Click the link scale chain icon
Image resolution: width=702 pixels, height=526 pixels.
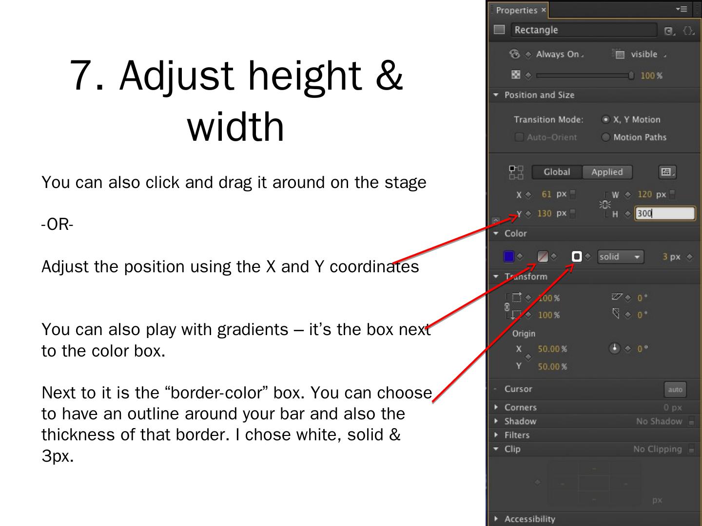(507, 307)
